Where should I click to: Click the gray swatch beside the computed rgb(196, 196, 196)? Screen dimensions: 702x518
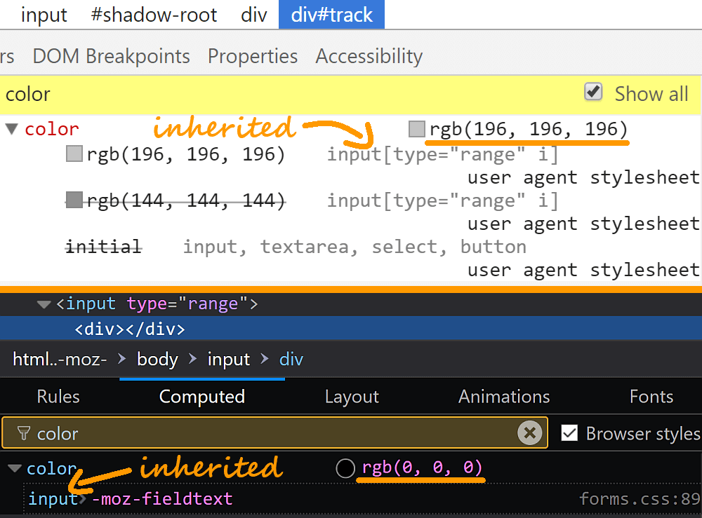tap(417, 129)
